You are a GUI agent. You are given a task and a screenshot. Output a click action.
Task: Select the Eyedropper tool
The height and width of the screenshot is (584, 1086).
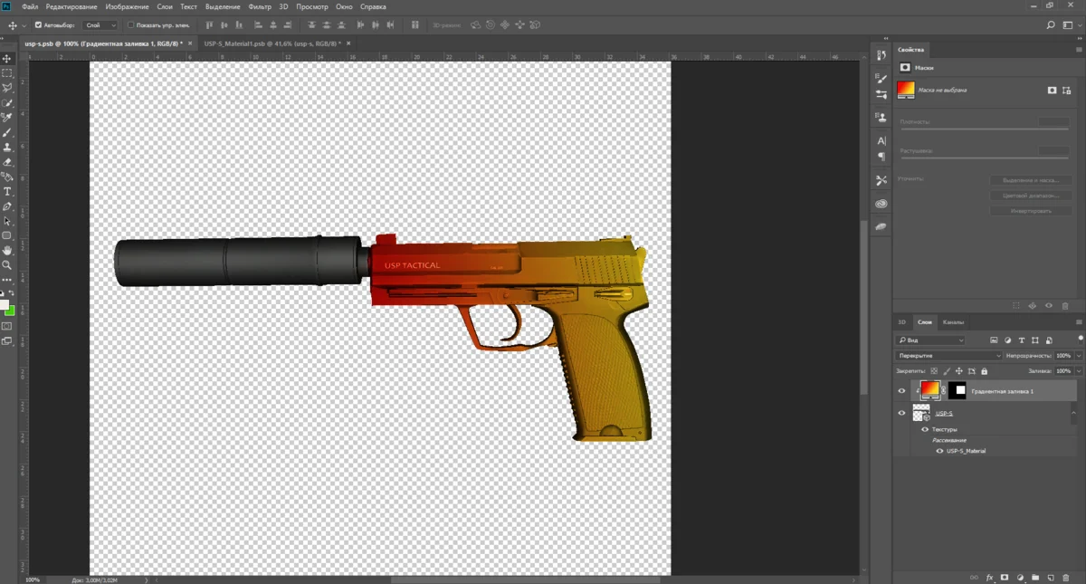[7, 118]
